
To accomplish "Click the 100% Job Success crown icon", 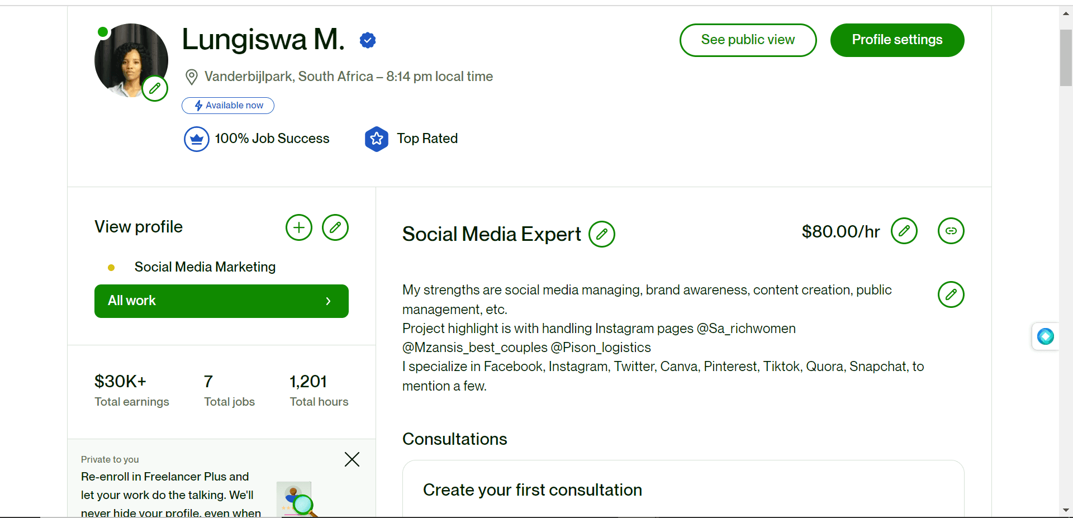I will tap(197, 139).
